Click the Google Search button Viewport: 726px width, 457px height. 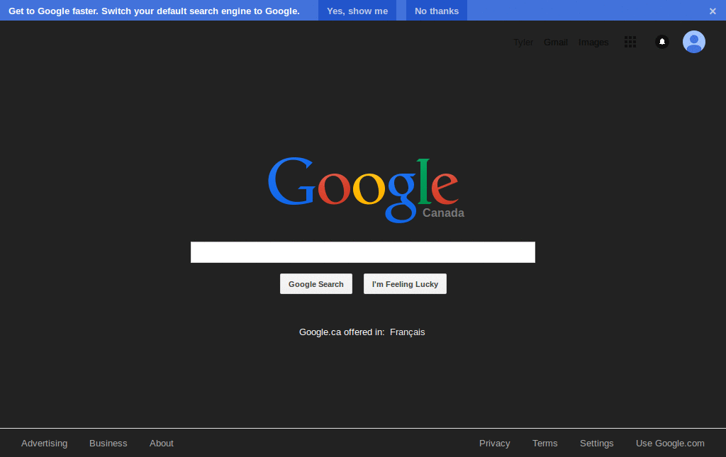point(316,284)
